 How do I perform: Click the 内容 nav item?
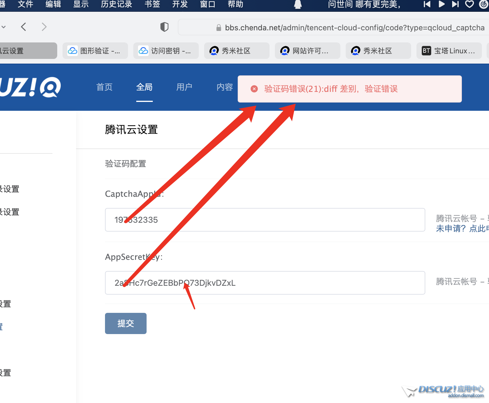(x=225, y=87)
